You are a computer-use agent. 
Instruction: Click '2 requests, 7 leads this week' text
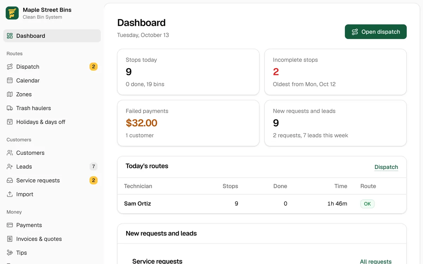(x=311, y=136)
